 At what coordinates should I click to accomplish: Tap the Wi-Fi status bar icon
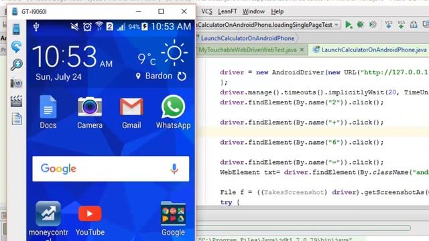click(x=99, y=26)
